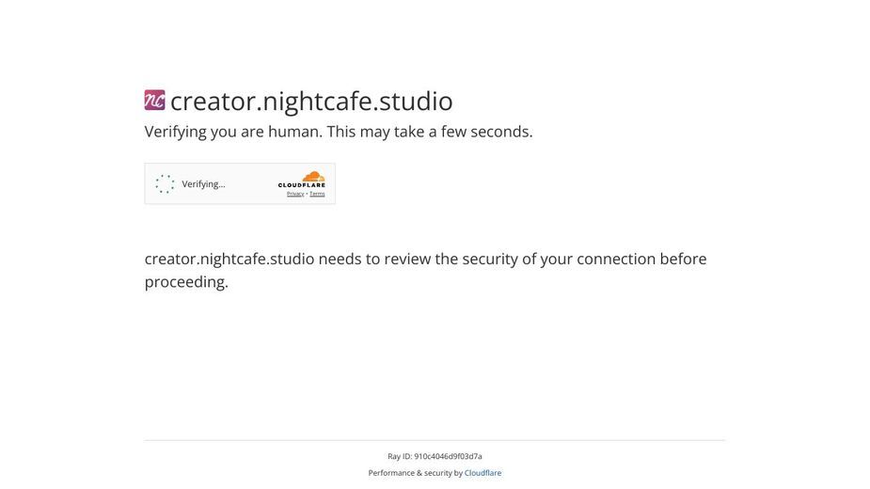The width and height of the screenshot is (870, 489).
Task: Click the NightCafe logo icon
Action: pos(155,101)
